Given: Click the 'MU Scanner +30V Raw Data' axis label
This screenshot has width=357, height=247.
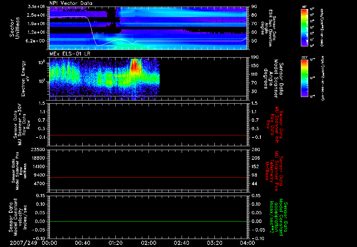Looking at the screenshot, I should pyautogui.click(x=21, y=125).
